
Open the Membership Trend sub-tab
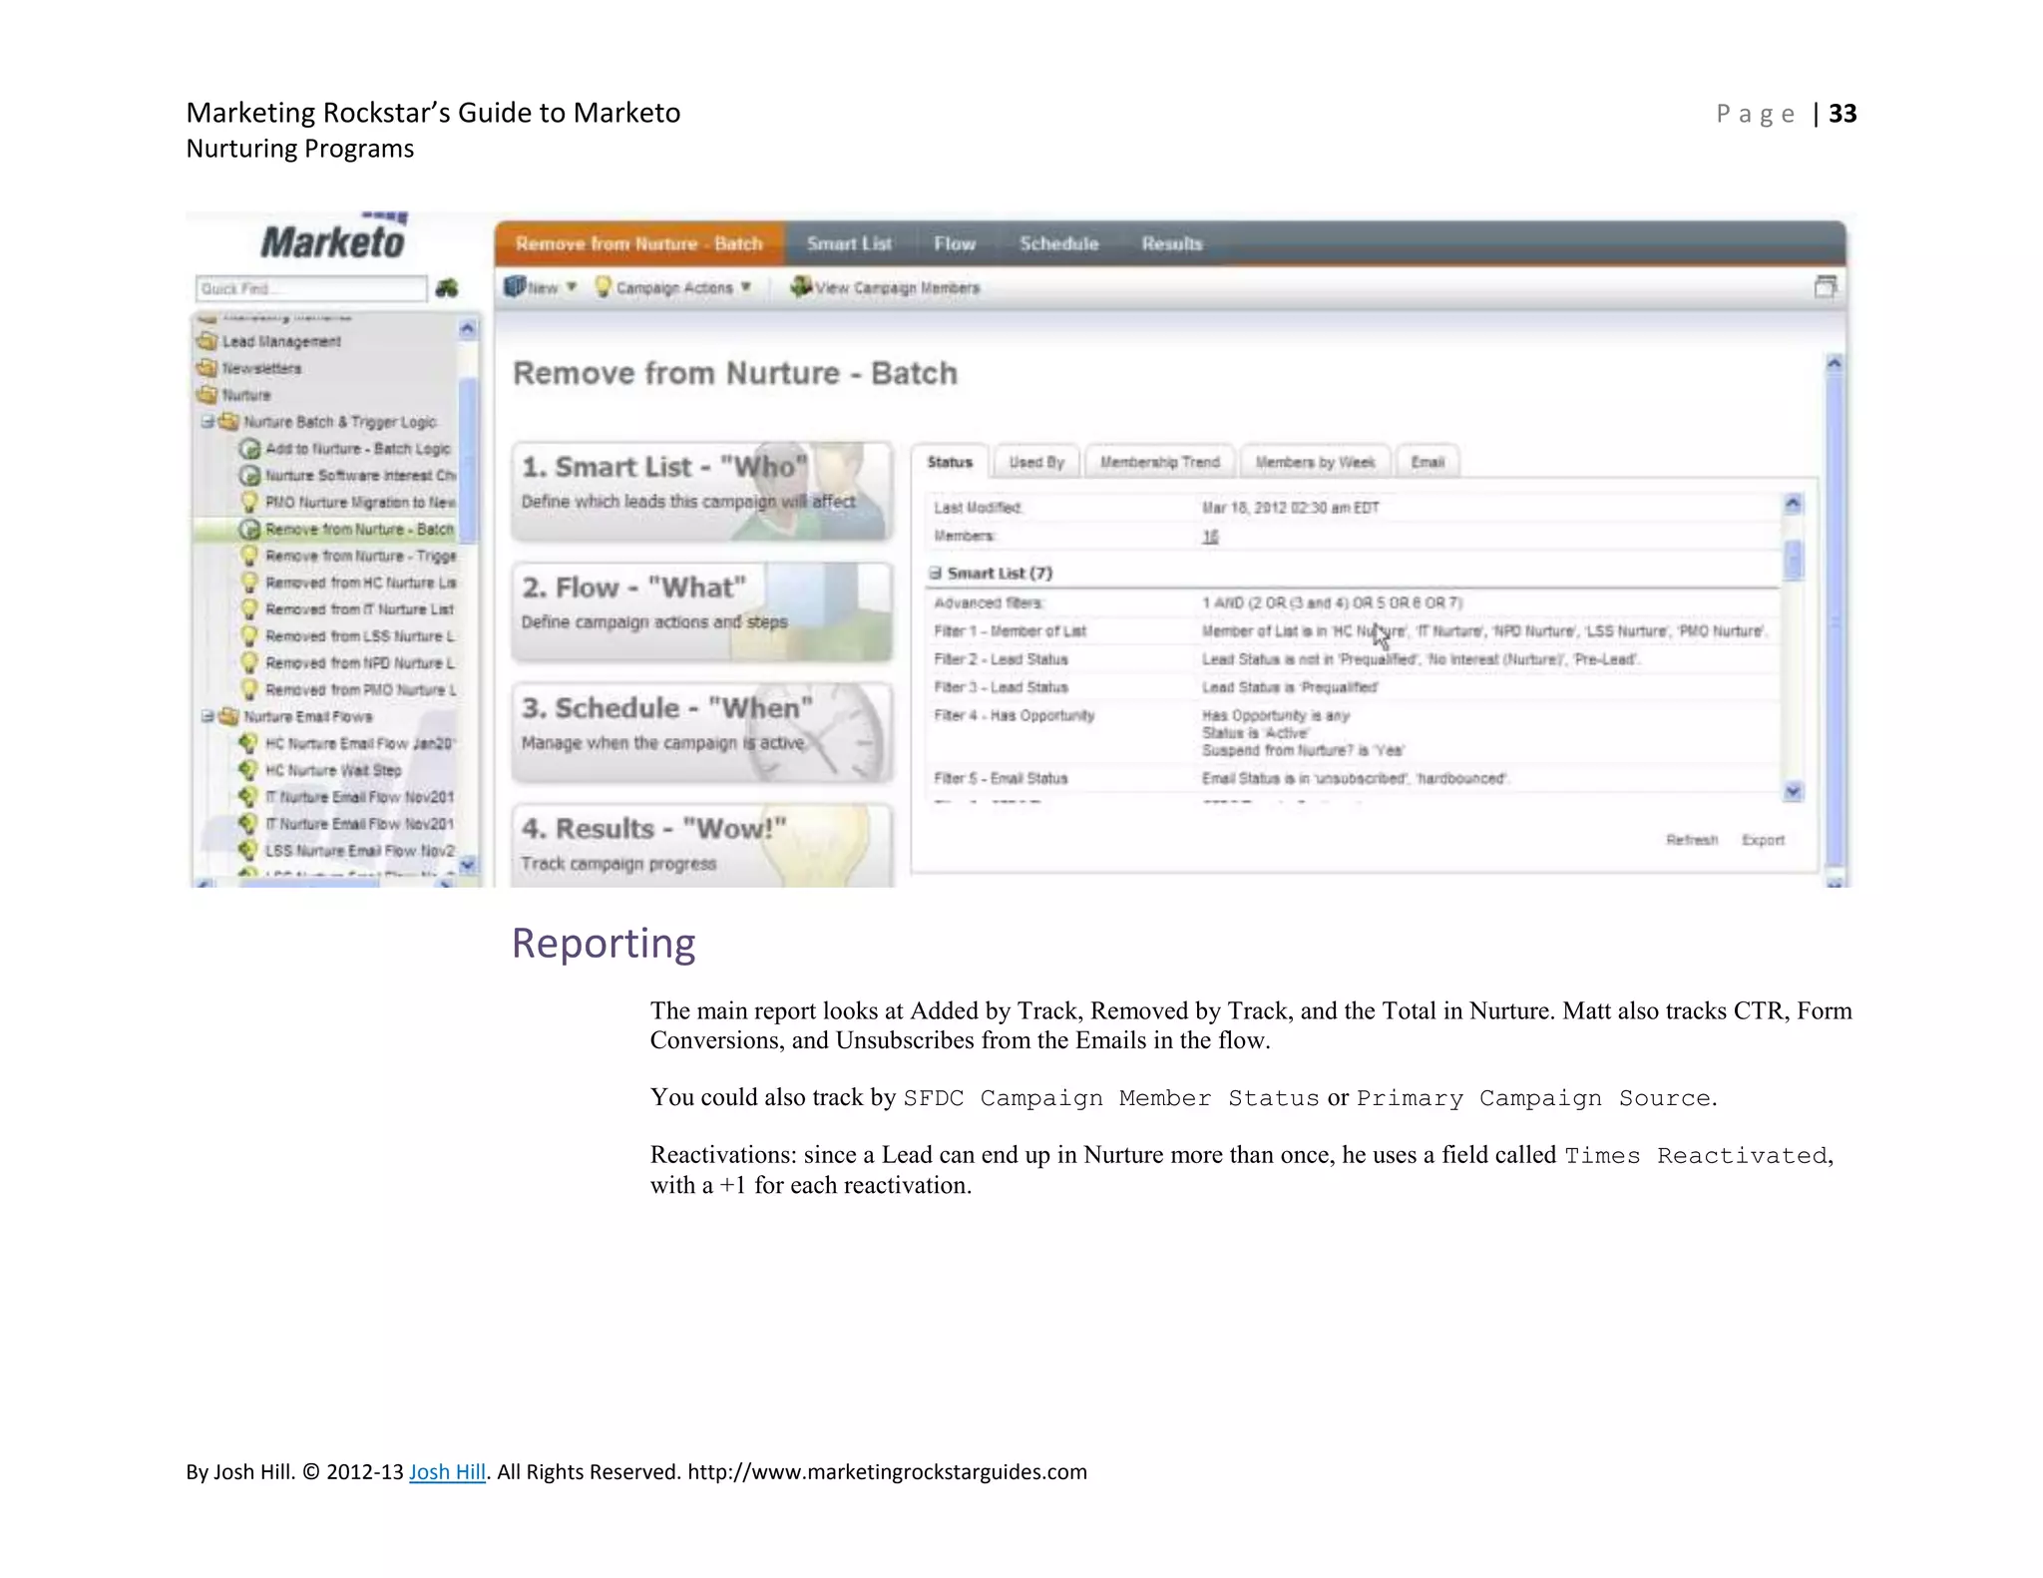(1160, 462)
